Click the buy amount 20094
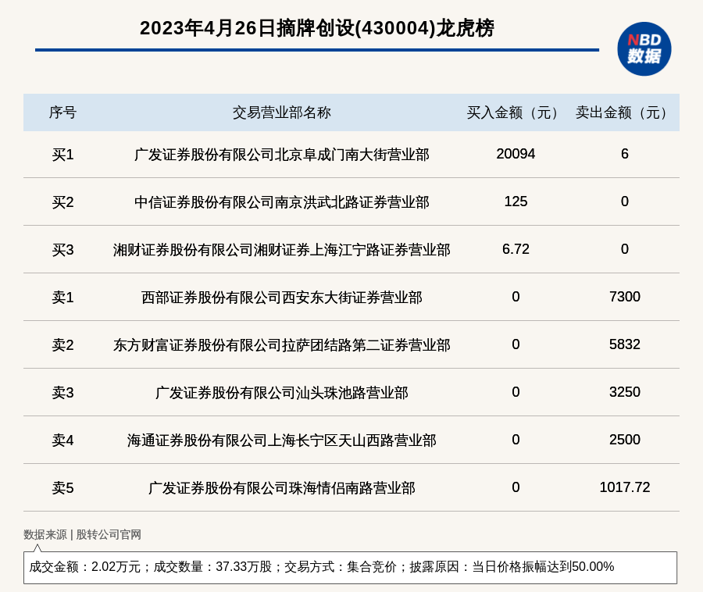This screenshot has height=592, width=703. pyautogui.click(x=516, y=154)
